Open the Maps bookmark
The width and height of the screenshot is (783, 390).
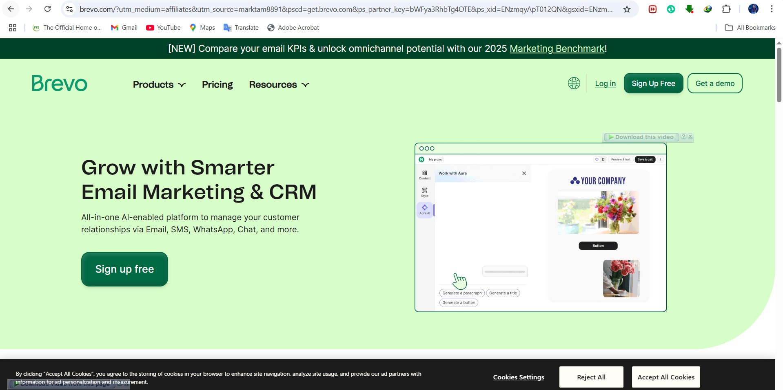tap(202, 28)
